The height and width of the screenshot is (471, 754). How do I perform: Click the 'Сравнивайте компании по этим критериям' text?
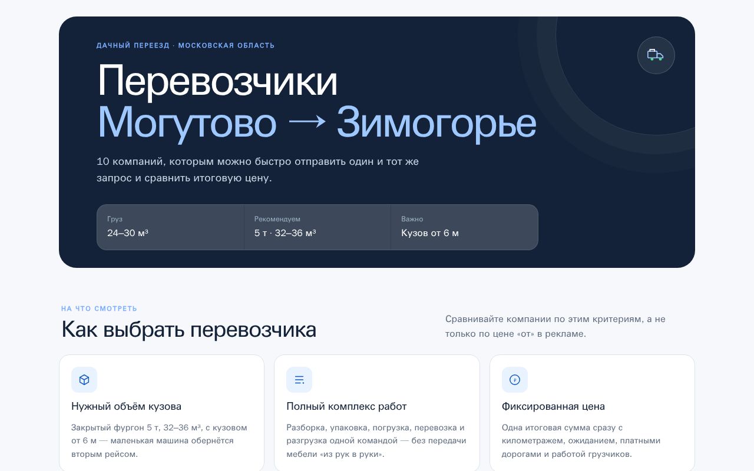click(555, 326)
